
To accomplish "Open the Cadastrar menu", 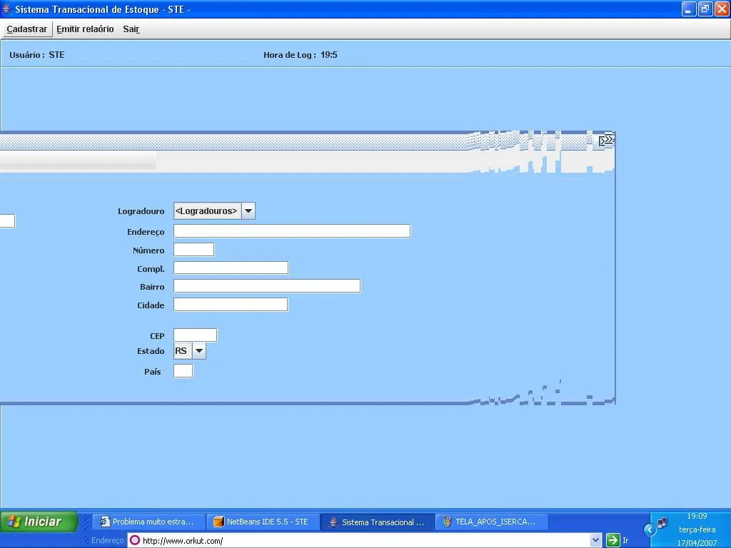I will [26, 29].
